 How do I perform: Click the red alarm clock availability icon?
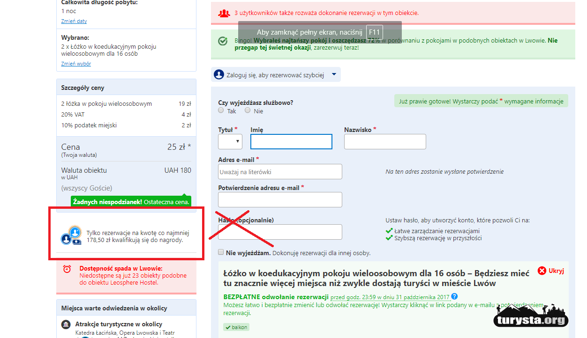67,269
